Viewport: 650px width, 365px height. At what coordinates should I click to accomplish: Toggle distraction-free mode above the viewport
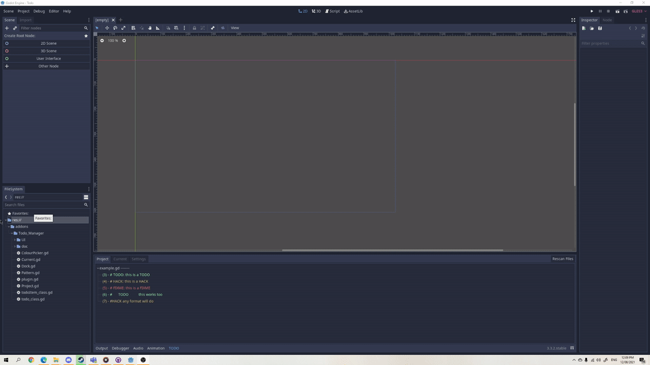tap(573, 20)
